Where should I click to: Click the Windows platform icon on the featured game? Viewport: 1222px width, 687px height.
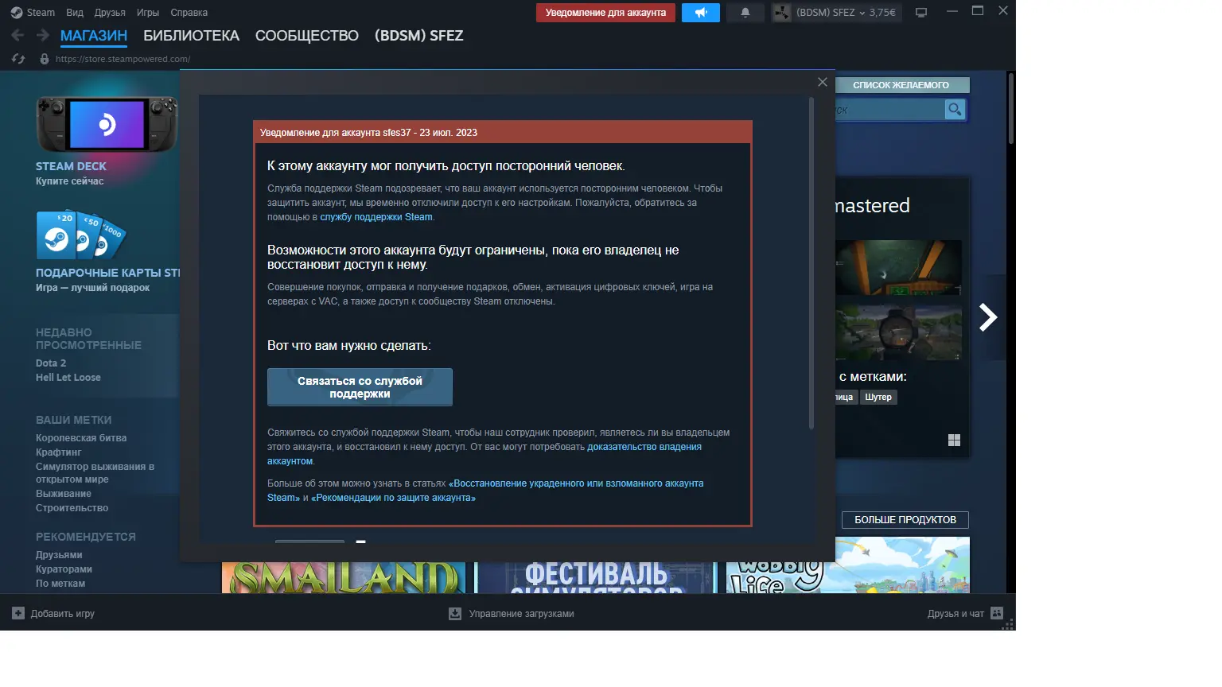point(954,440)
